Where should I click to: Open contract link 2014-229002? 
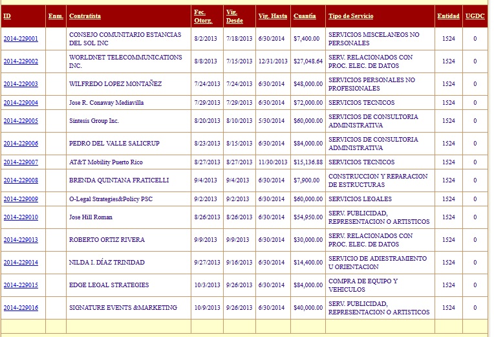pos(21,61)
